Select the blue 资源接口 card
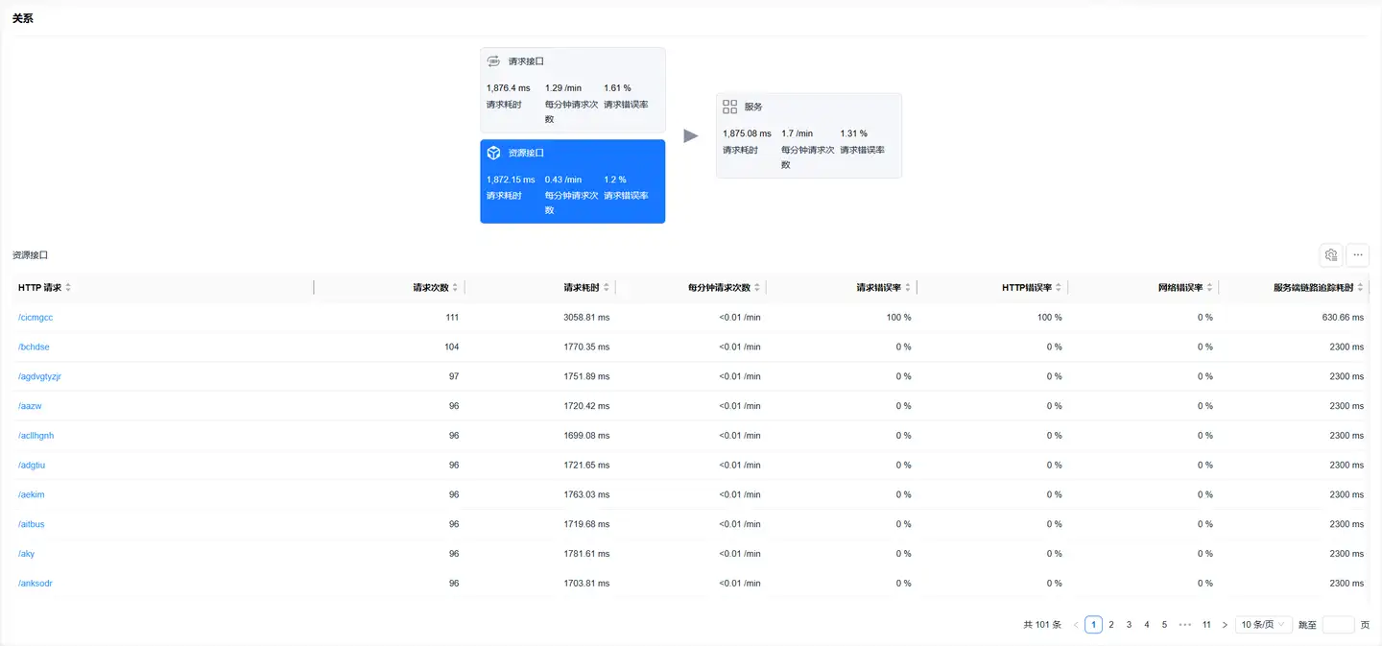This screenshot has width=1382, height=646. [x=572, y=181]
